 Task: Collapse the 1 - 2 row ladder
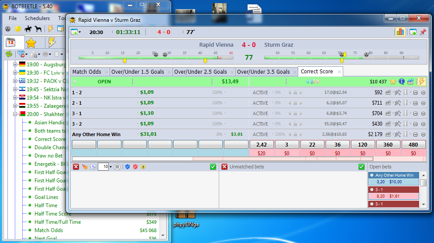point(416,93)
